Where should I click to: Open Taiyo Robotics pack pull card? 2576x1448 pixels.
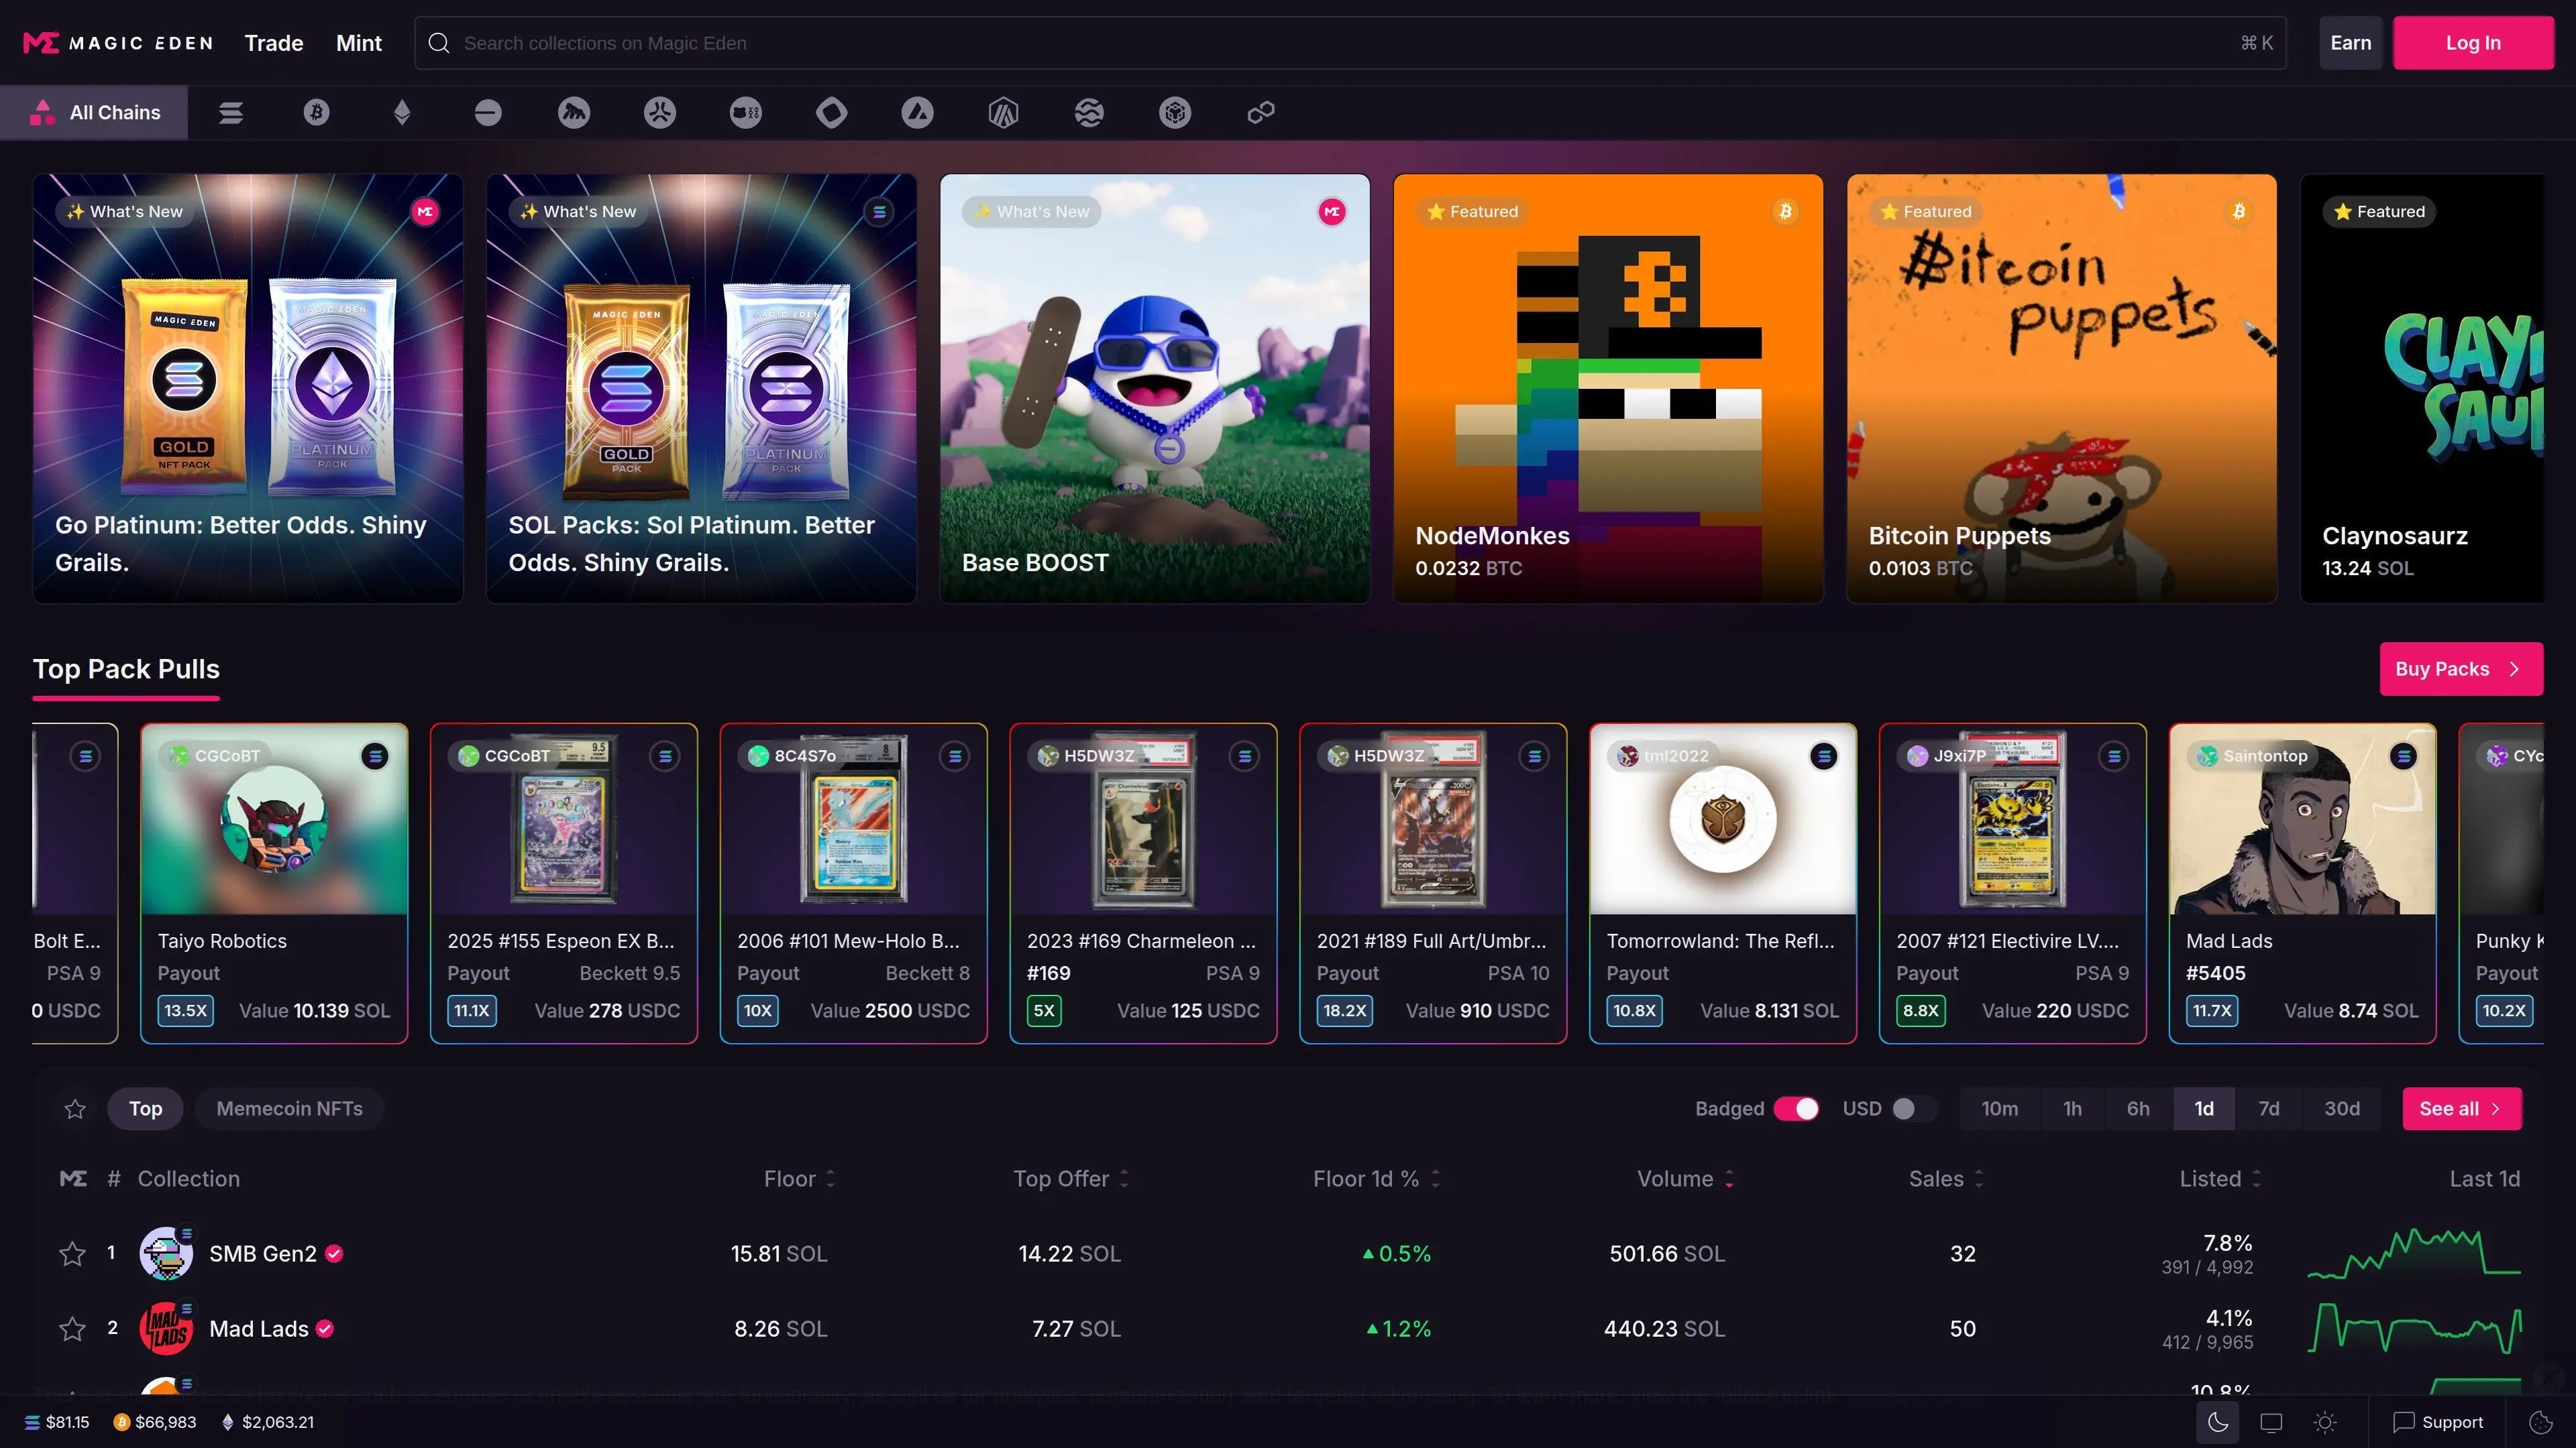click(274, 884)
